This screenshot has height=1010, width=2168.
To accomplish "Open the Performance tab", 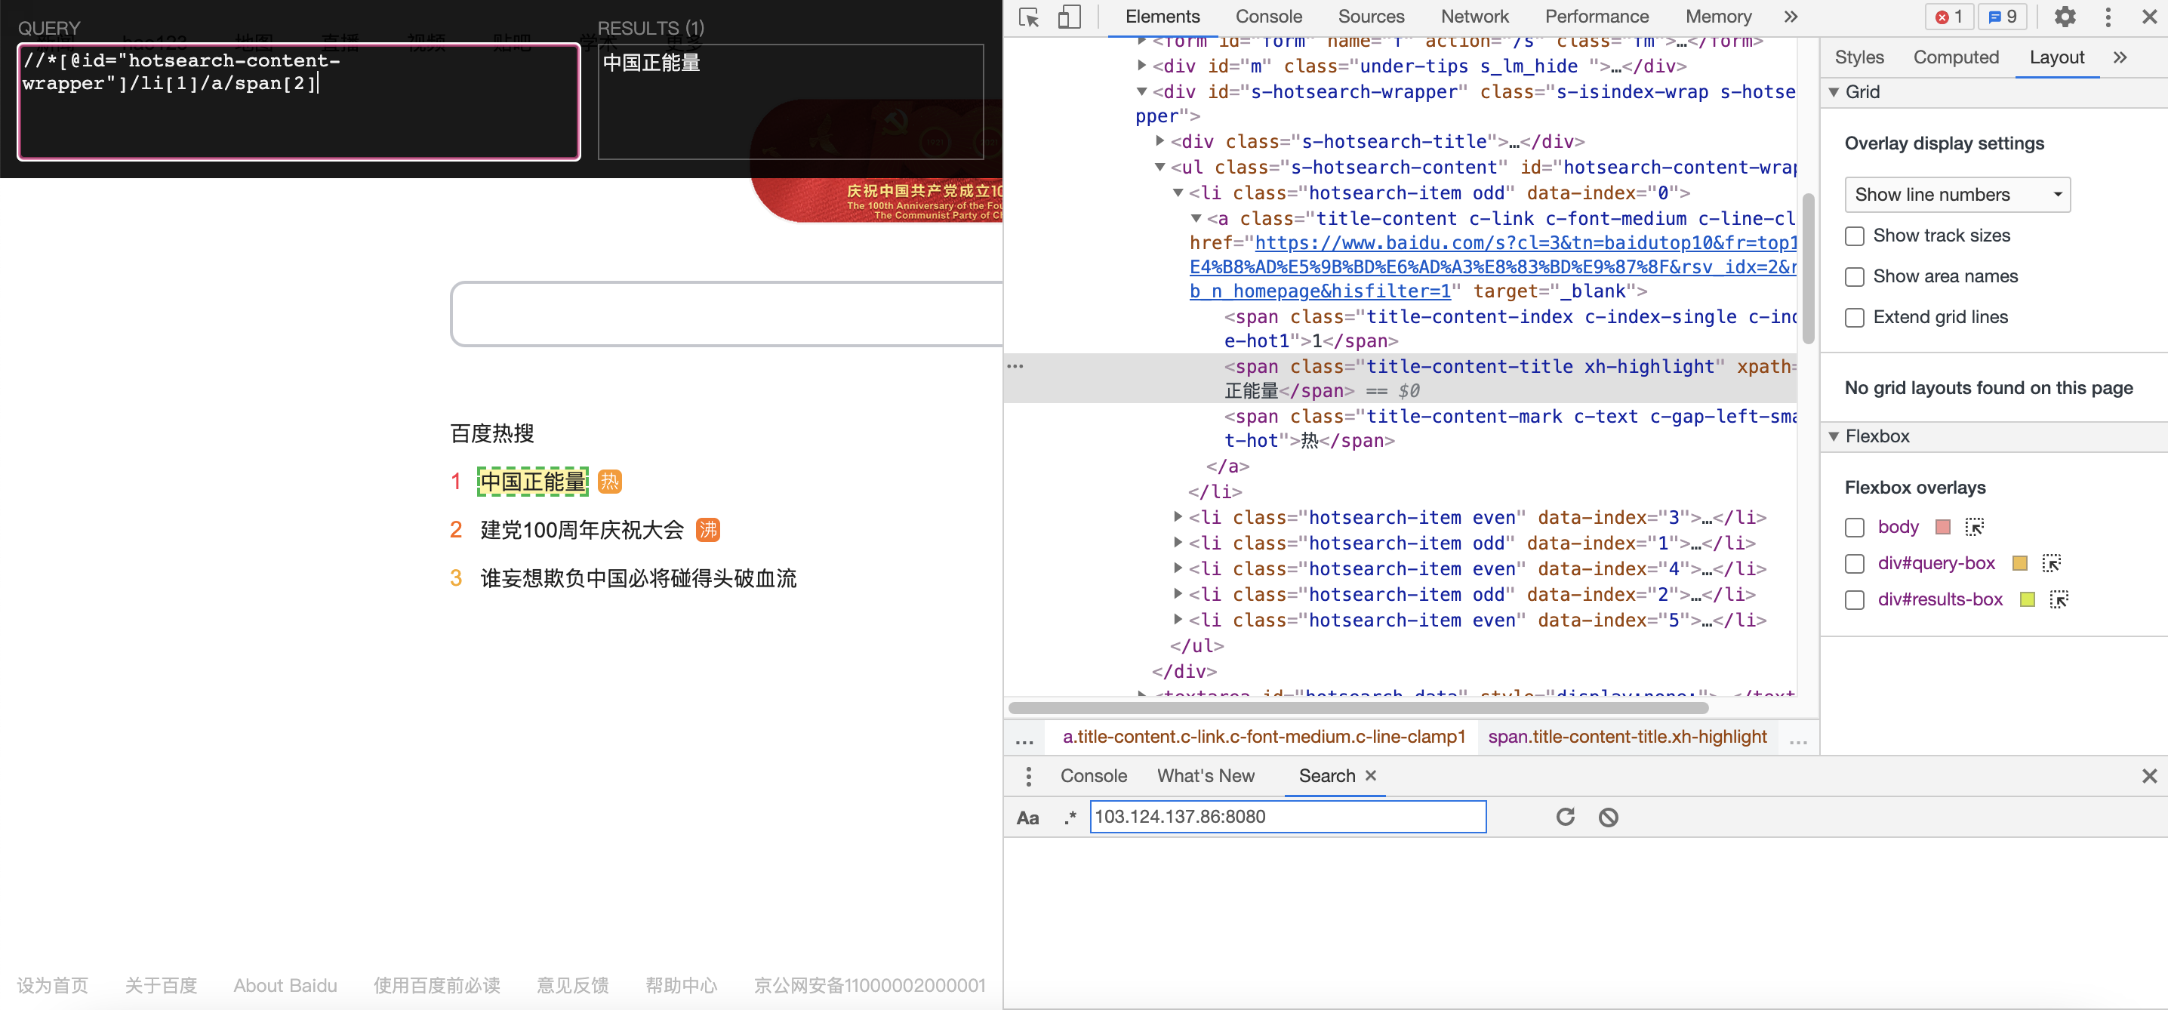I will (x=1597, y=17).
